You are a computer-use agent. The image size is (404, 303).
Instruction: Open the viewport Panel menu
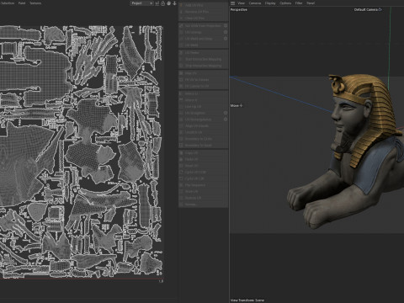click(311, 3)
